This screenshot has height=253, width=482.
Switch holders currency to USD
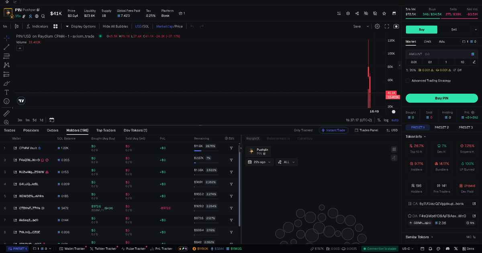(x=392, y=130)
